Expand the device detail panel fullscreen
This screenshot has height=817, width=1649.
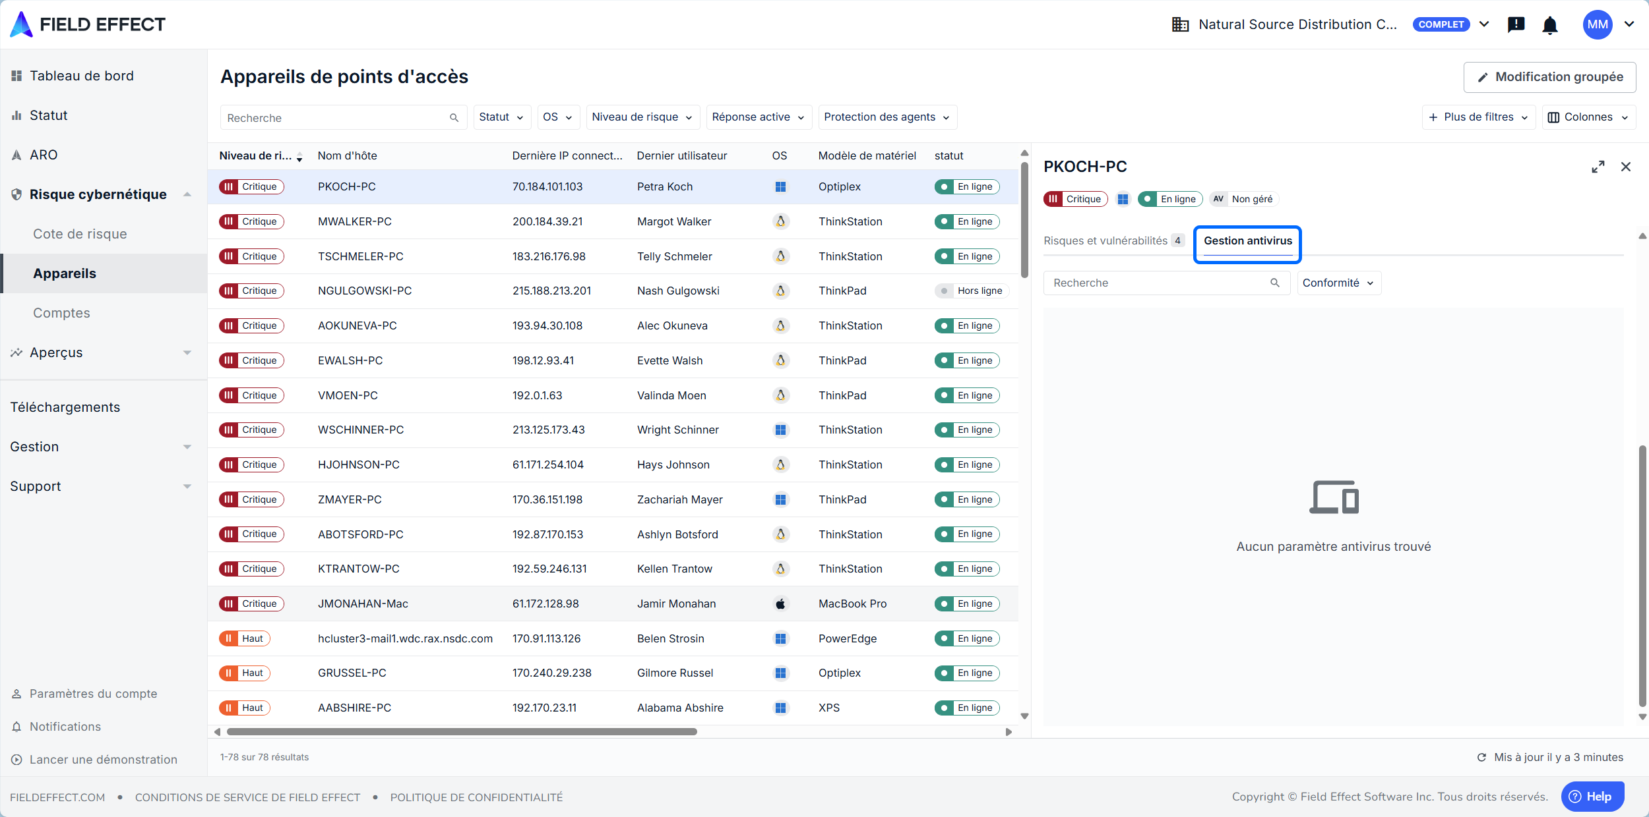coord(1598,167)
